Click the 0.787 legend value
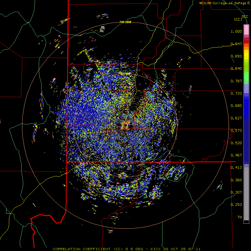 [x=236, y=81]
